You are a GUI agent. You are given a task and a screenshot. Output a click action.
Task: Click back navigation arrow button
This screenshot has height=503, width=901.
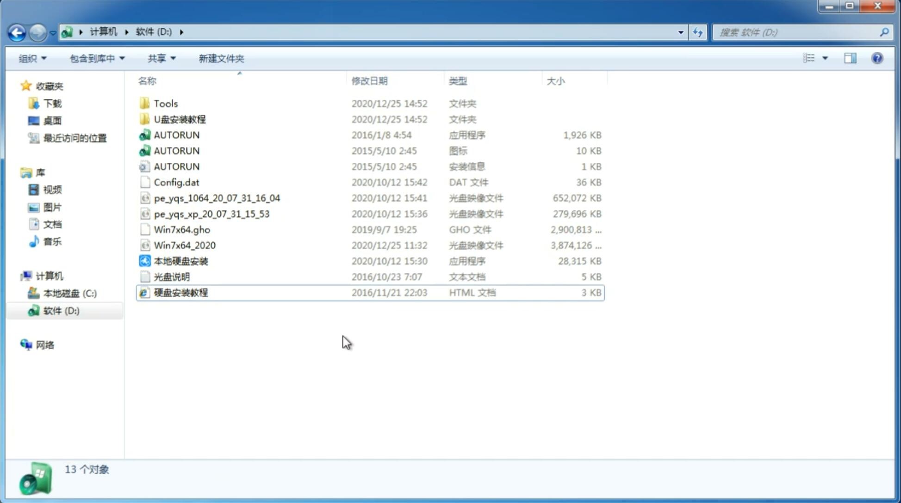pyautogui.click(x=17, y=31)
